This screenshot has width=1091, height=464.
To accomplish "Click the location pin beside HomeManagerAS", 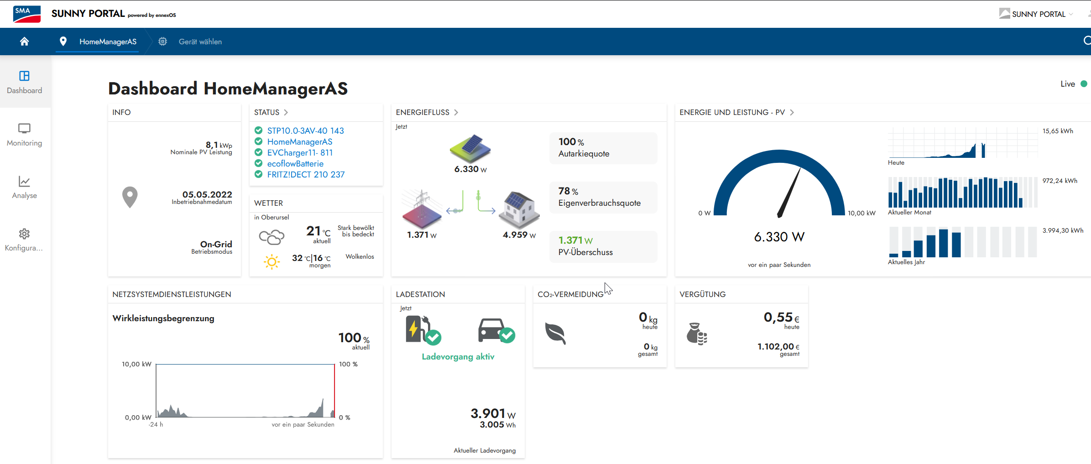I will [x=63, y=41].
